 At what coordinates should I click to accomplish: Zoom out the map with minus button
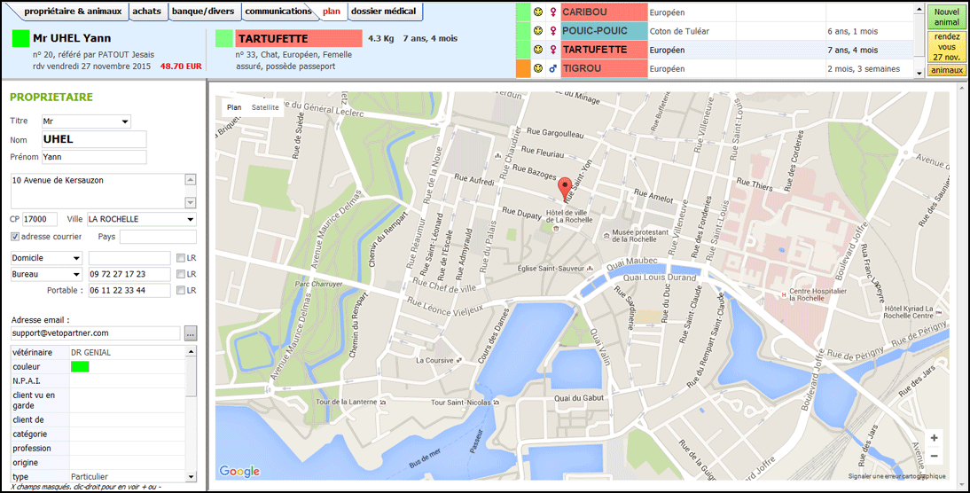coord(934,457)
